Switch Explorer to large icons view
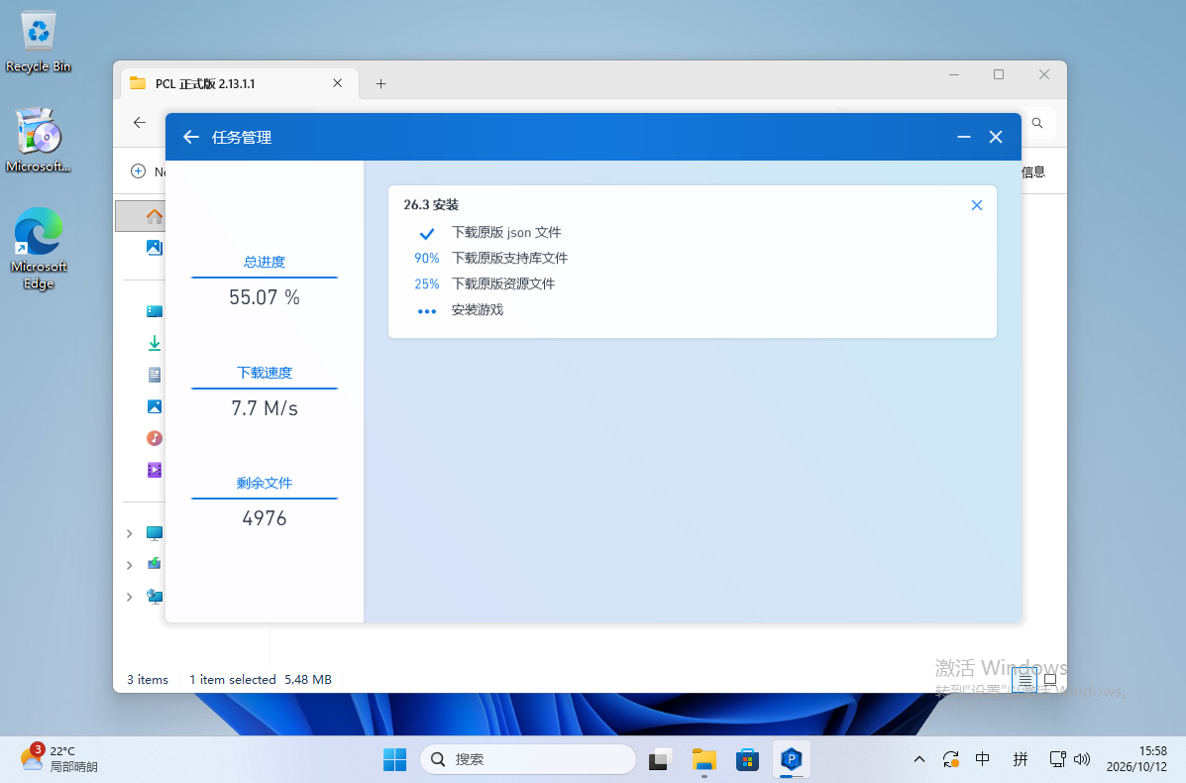The image size is (1186, 783). [1050, 680]
